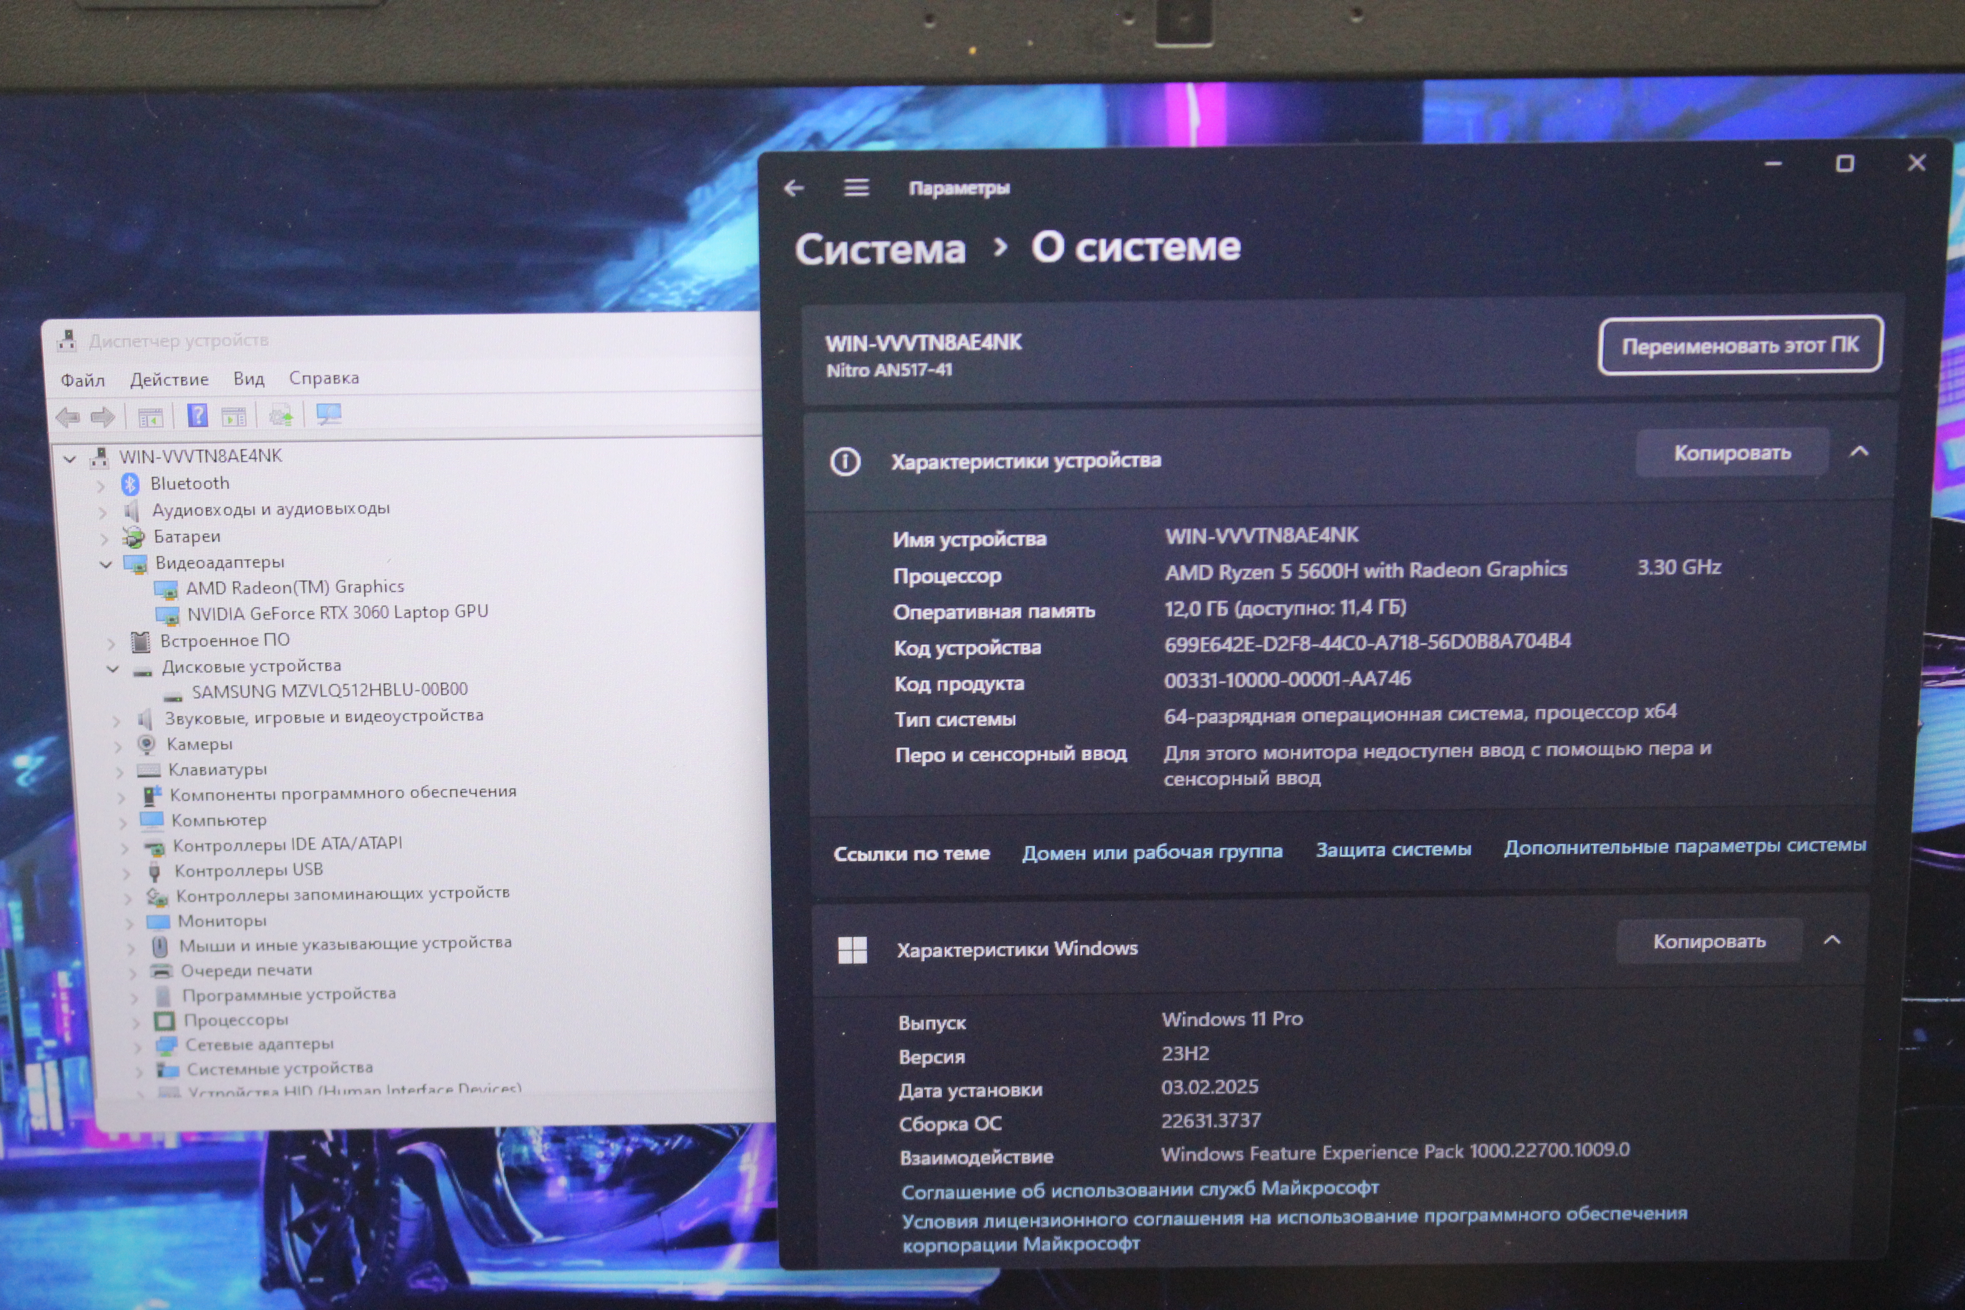Open the Справка menu

[323, 378]
